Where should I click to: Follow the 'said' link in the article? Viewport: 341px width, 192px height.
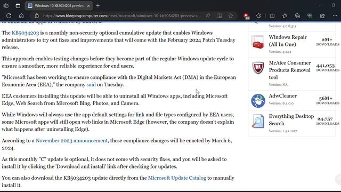click(91, 85)
